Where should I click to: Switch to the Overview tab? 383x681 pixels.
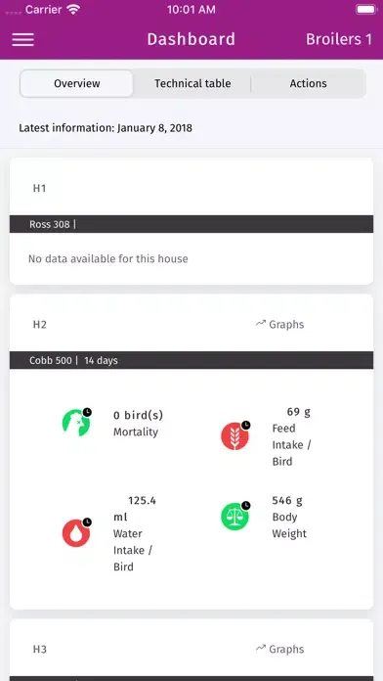tap(77, 83)
